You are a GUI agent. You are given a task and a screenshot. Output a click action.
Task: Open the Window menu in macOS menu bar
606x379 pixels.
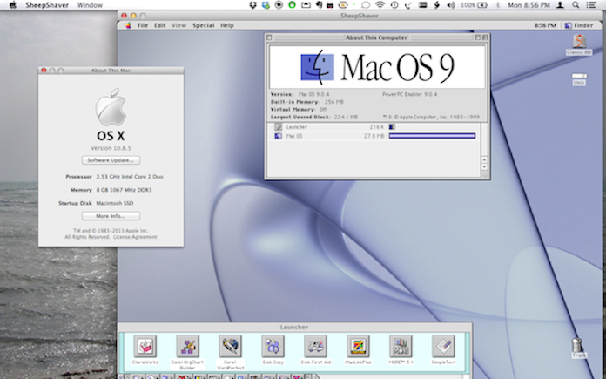[x=89, y=5]
